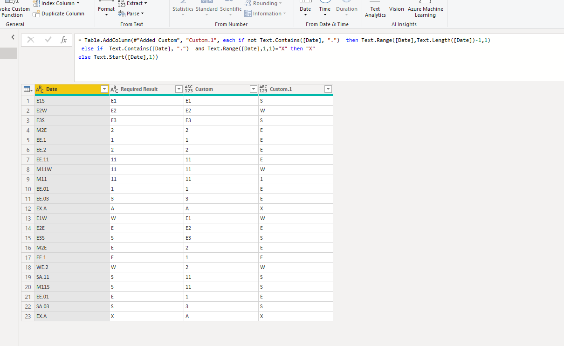Click Duplicate Column in the ribbon
The width and height of the screenshot is (564, 346).
[59, 14]
